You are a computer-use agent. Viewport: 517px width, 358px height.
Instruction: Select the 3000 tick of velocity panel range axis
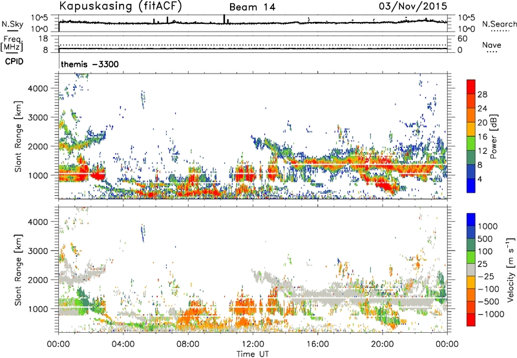click(38, 251)
